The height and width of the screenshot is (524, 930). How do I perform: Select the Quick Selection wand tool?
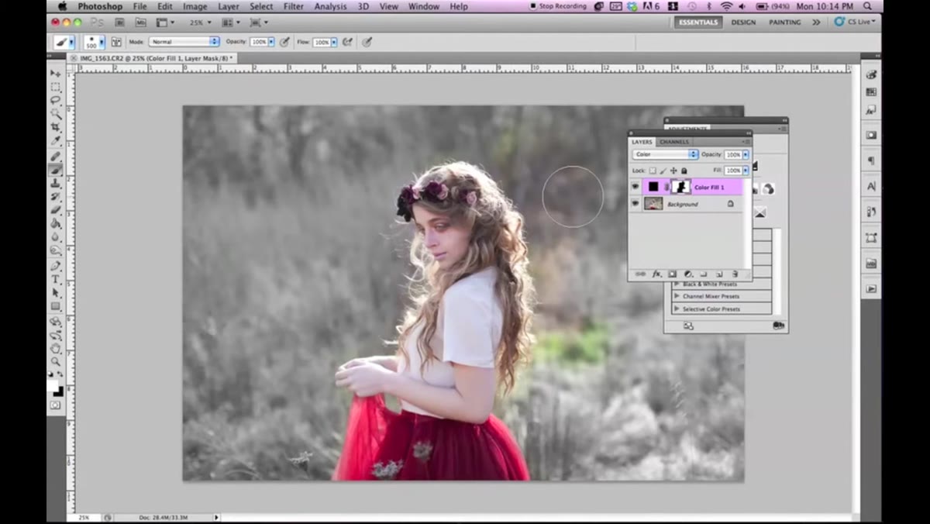click(56, 113)
